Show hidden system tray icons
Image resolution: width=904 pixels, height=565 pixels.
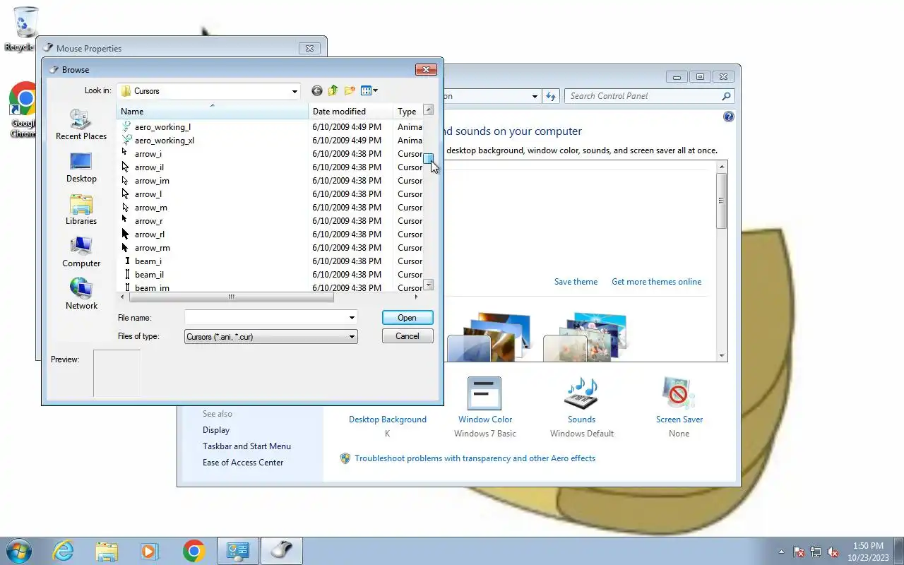[x=781, y=552]
